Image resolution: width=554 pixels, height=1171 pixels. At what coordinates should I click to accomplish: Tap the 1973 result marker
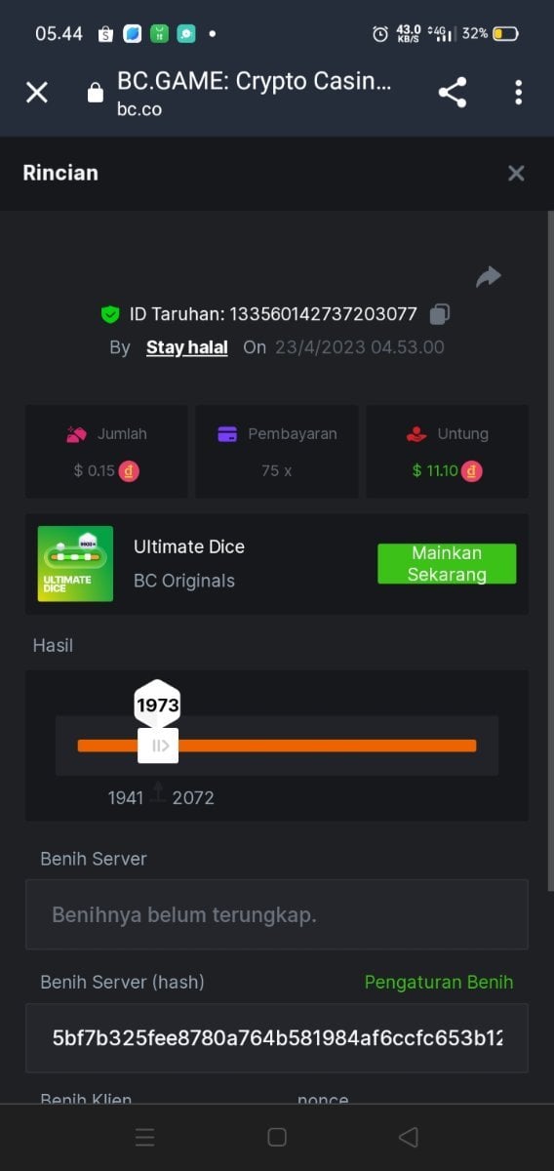[158, 704]
